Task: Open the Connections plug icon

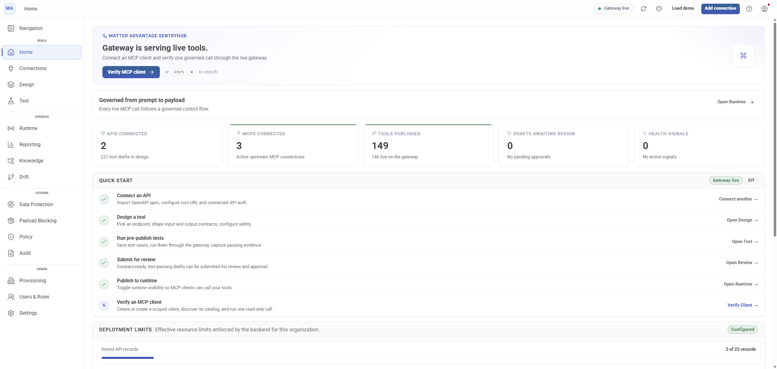Action: point(11,68)
